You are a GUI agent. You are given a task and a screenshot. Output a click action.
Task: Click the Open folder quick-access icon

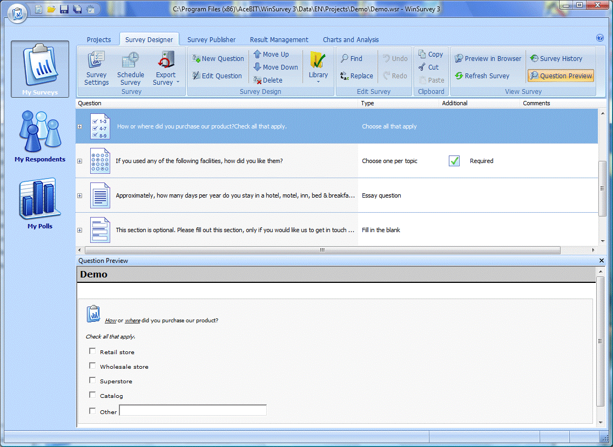51,9
